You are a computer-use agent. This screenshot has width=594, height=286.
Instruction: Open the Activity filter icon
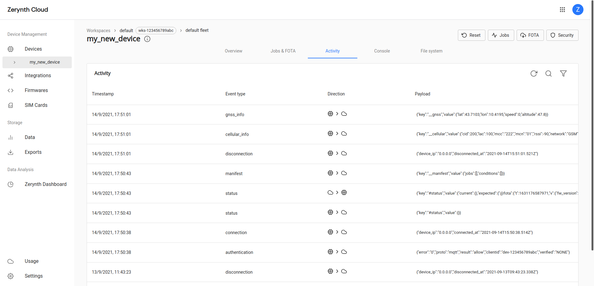[x=563, y=74]
